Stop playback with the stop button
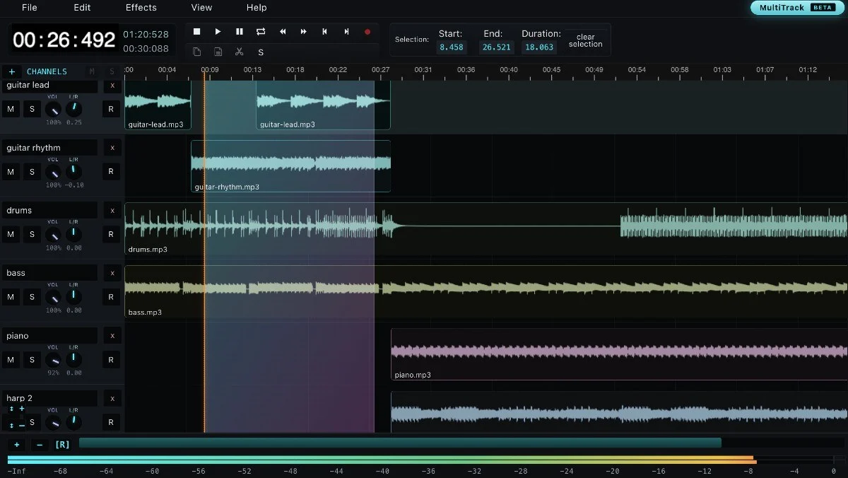The image size is (848, 478). point(197,32)
